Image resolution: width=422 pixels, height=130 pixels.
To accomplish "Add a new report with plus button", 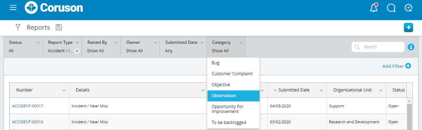I will pyautogui.click(x=408, y=27).
